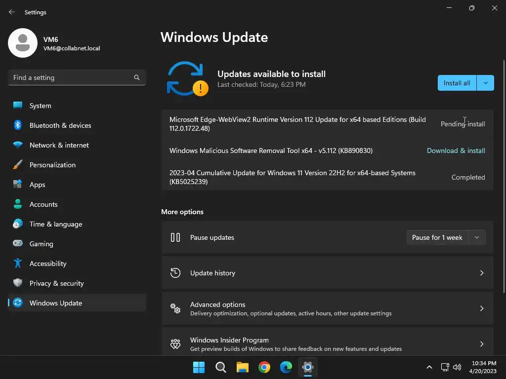The width and height of the screenshot is (506, 379).
Task: Open Windows Insider Program chevron
Action: (x=481, y=344)
